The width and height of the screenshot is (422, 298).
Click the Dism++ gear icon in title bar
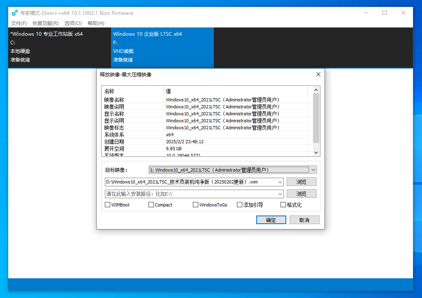[x=14, y=13]
